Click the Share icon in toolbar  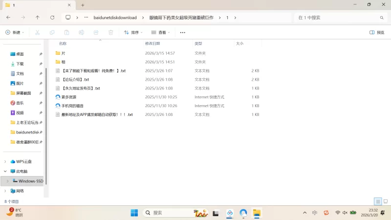pyautogui.click(x=96, y=32)
